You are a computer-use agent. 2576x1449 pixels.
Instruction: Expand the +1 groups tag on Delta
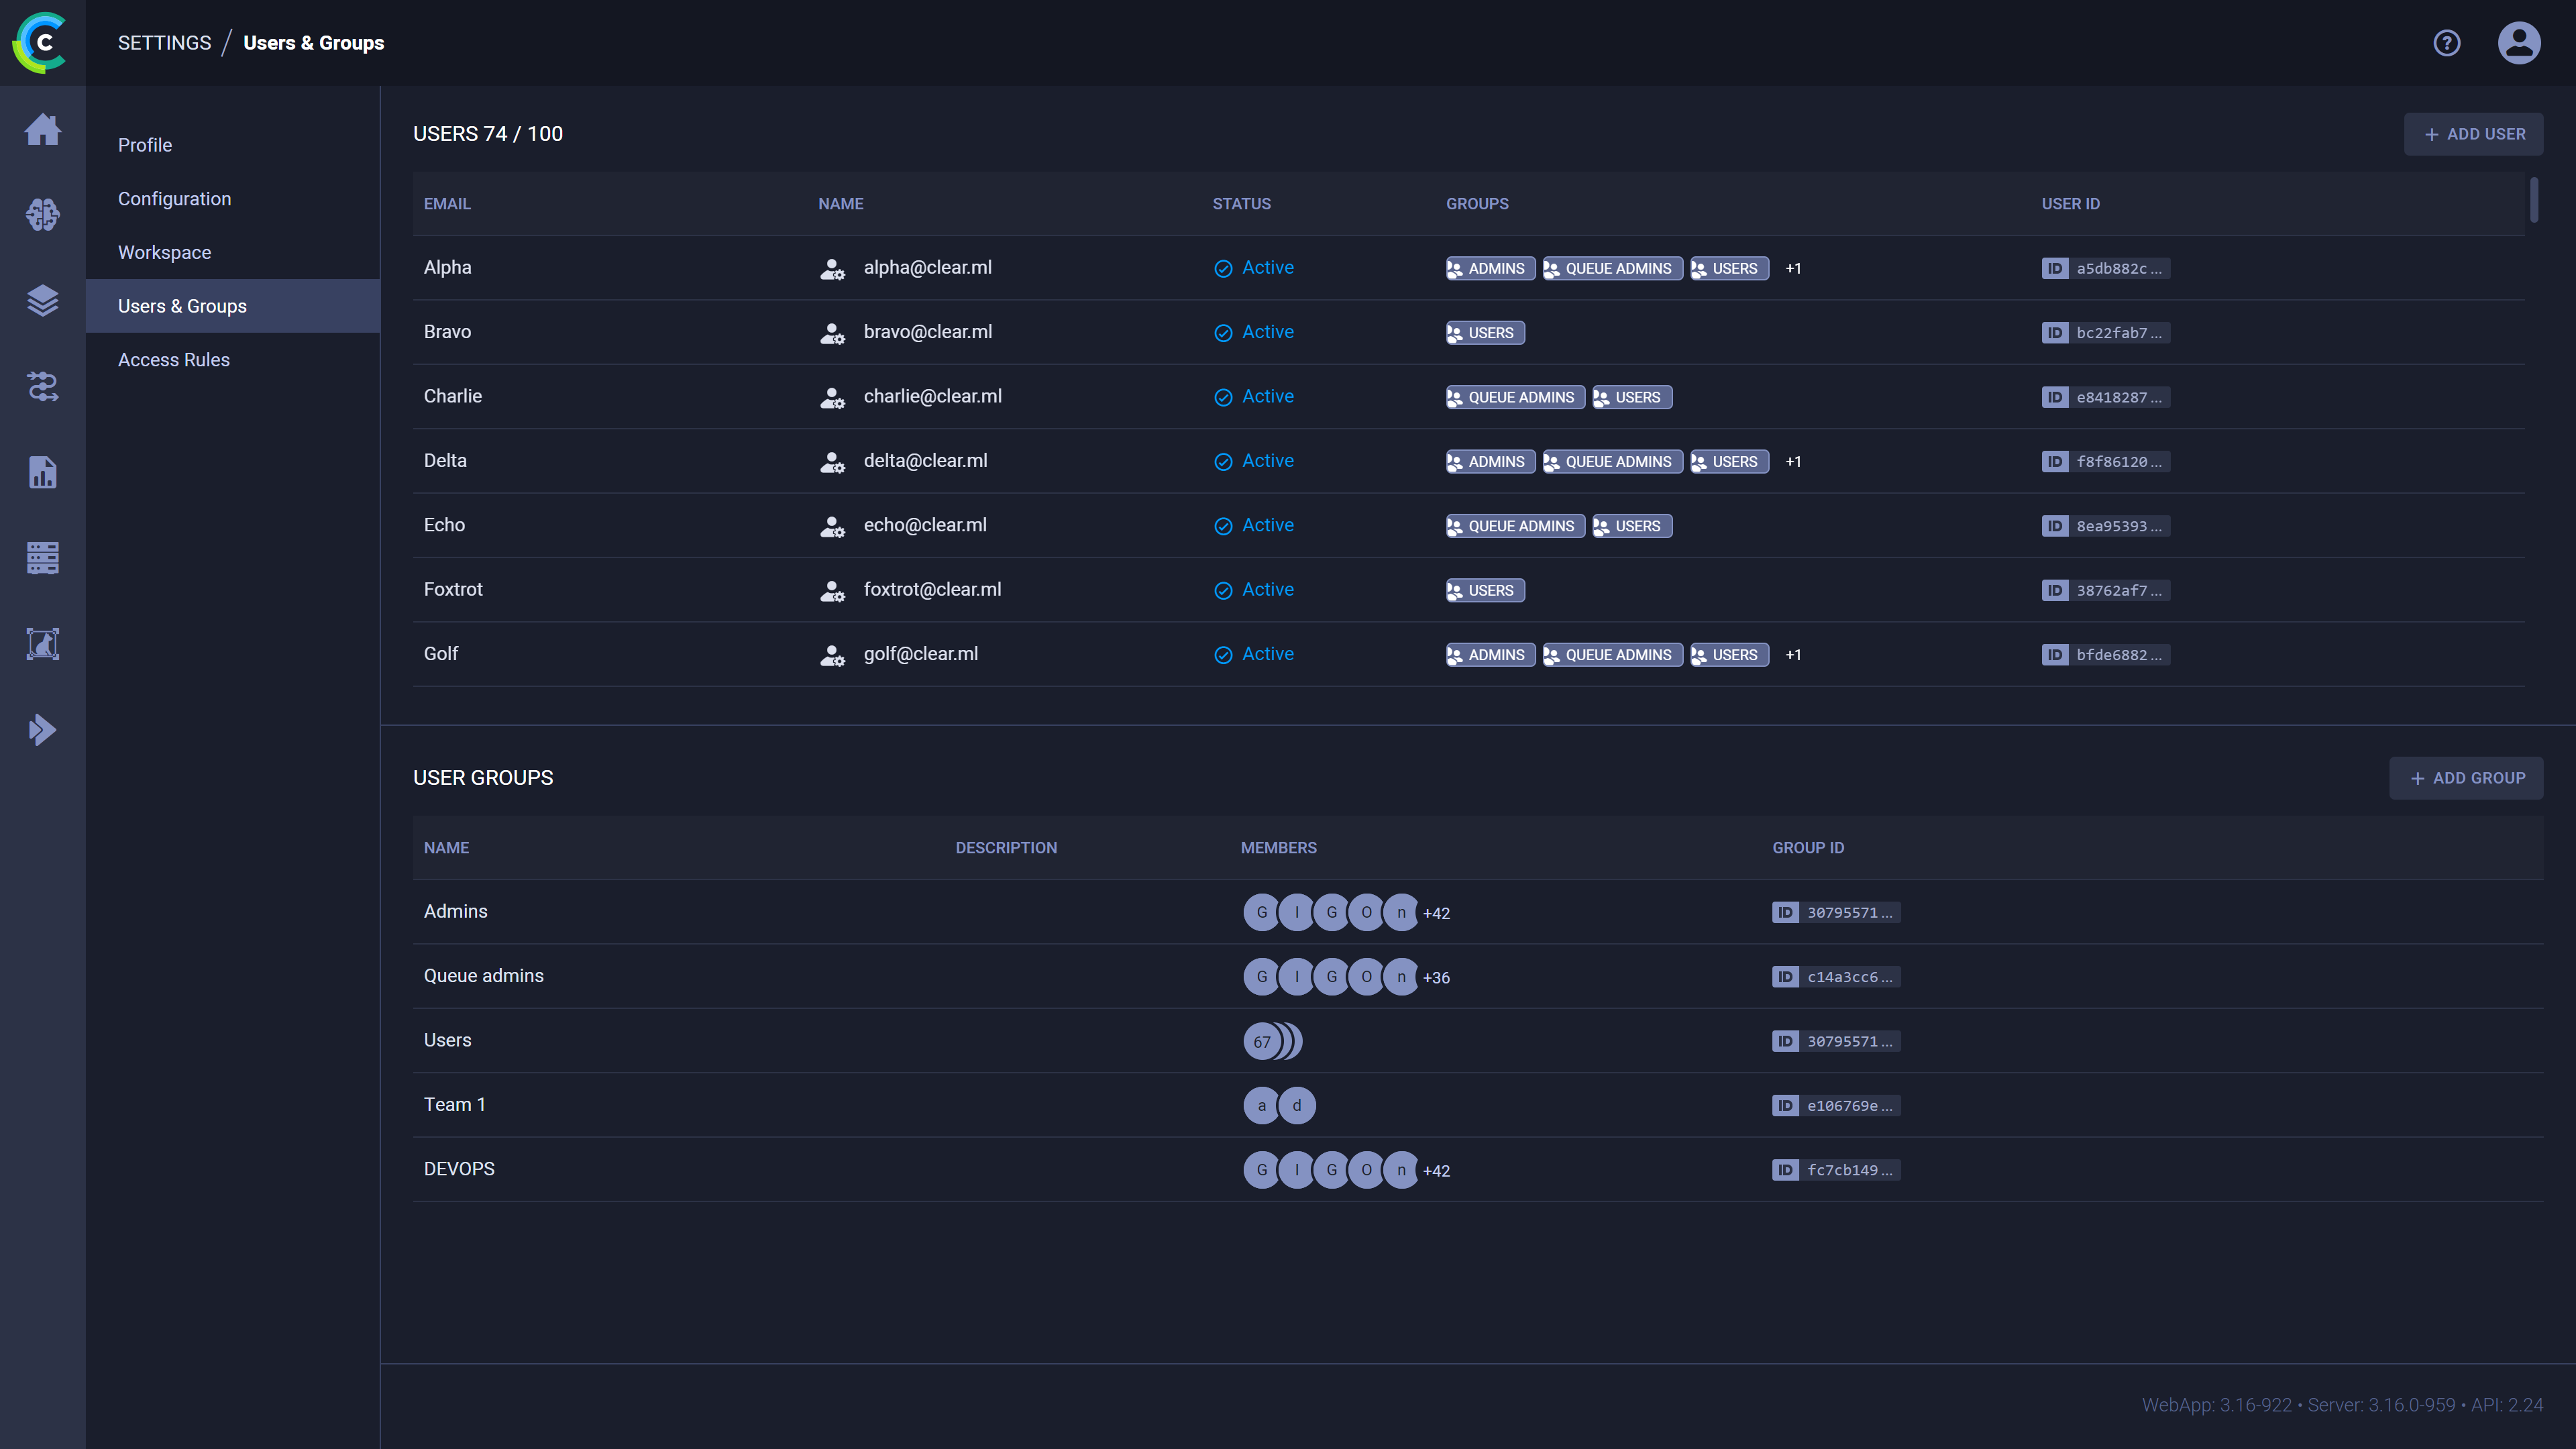coord(1792,460)
